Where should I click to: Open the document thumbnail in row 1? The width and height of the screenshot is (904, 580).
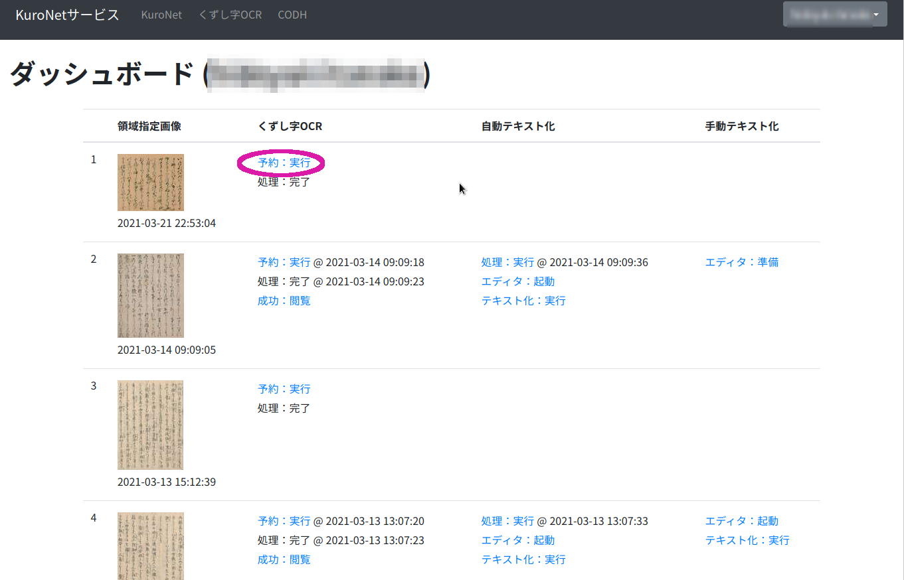[151, 182]
